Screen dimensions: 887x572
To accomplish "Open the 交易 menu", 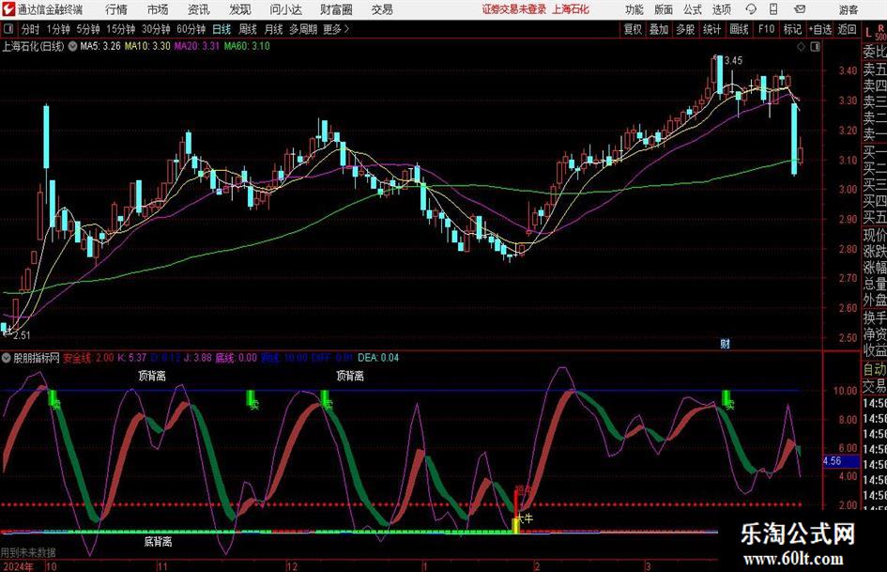I will (382, 9).
